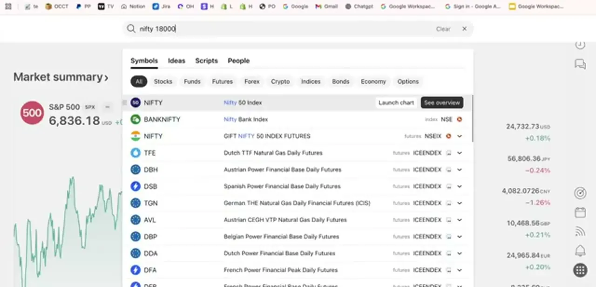Open the TradingView TV bookmark
Image resolution: width=596 pixels, height=287 pixels.
click(x=105, y=7)
